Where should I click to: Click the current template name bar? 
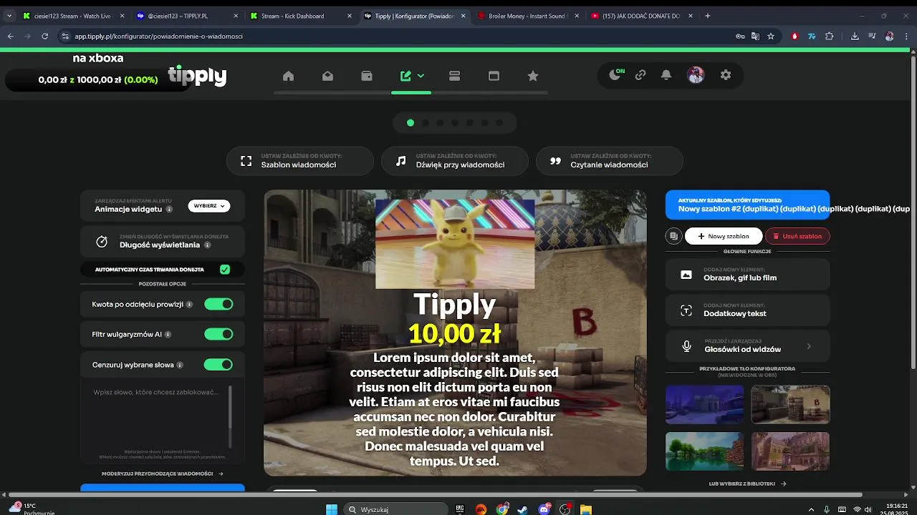[x=747, y=205]
